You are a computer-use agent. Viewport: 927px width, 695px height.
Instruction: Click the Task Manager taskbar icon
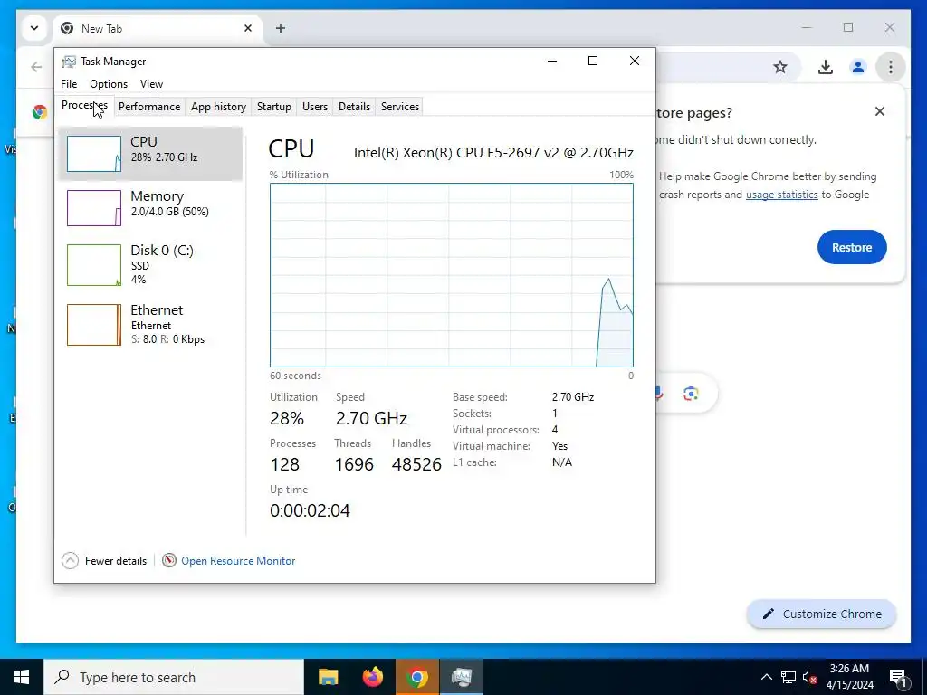click(461, 677)
